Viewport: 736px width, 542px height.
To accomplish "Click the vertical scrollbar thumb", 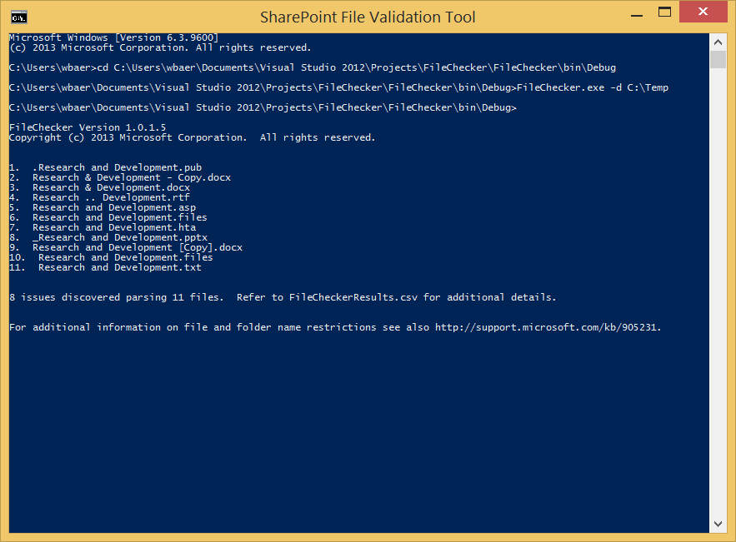I will (718, 60).
